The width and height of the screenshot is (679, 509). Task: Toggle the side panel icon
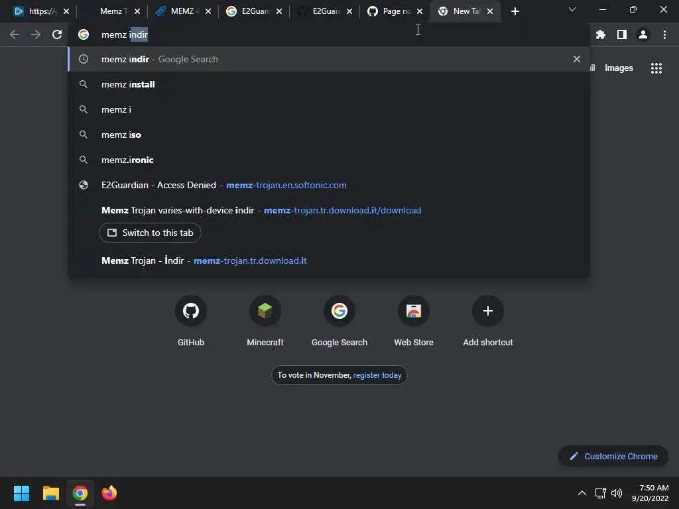pos(622,34)
